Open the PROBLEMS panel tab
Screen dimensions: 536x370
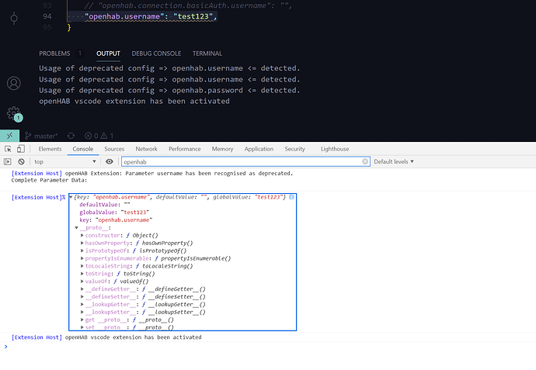click(x=54, y=54)
